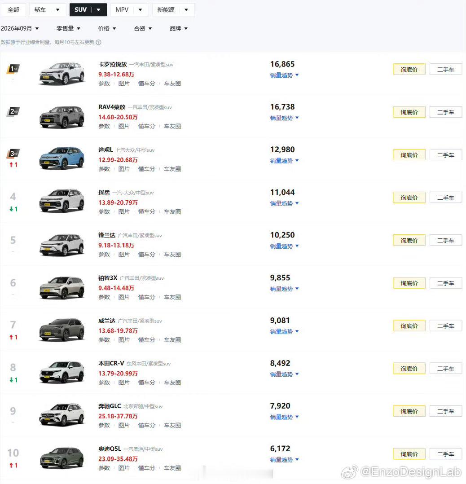Open 车友圈 link for 威兰达
Image resolution: width=466 pixels, height=484 pixels.
click(172, 340)
